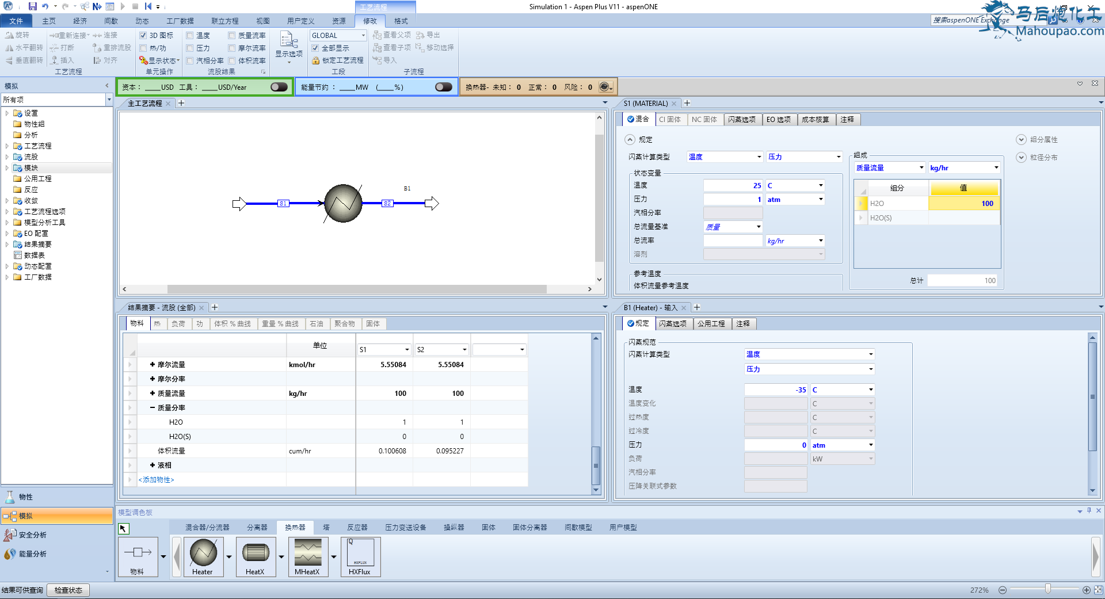Open the S1 pressure unit atm dropdown

(x=821, y=199)
